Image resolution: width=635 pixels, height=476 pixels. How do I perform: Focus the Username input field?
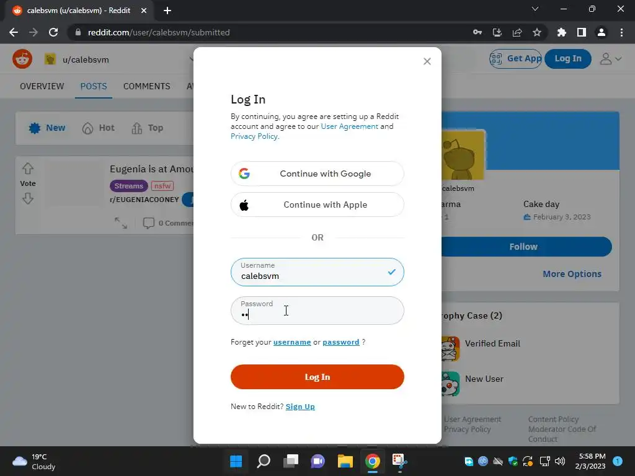(317, 272)
